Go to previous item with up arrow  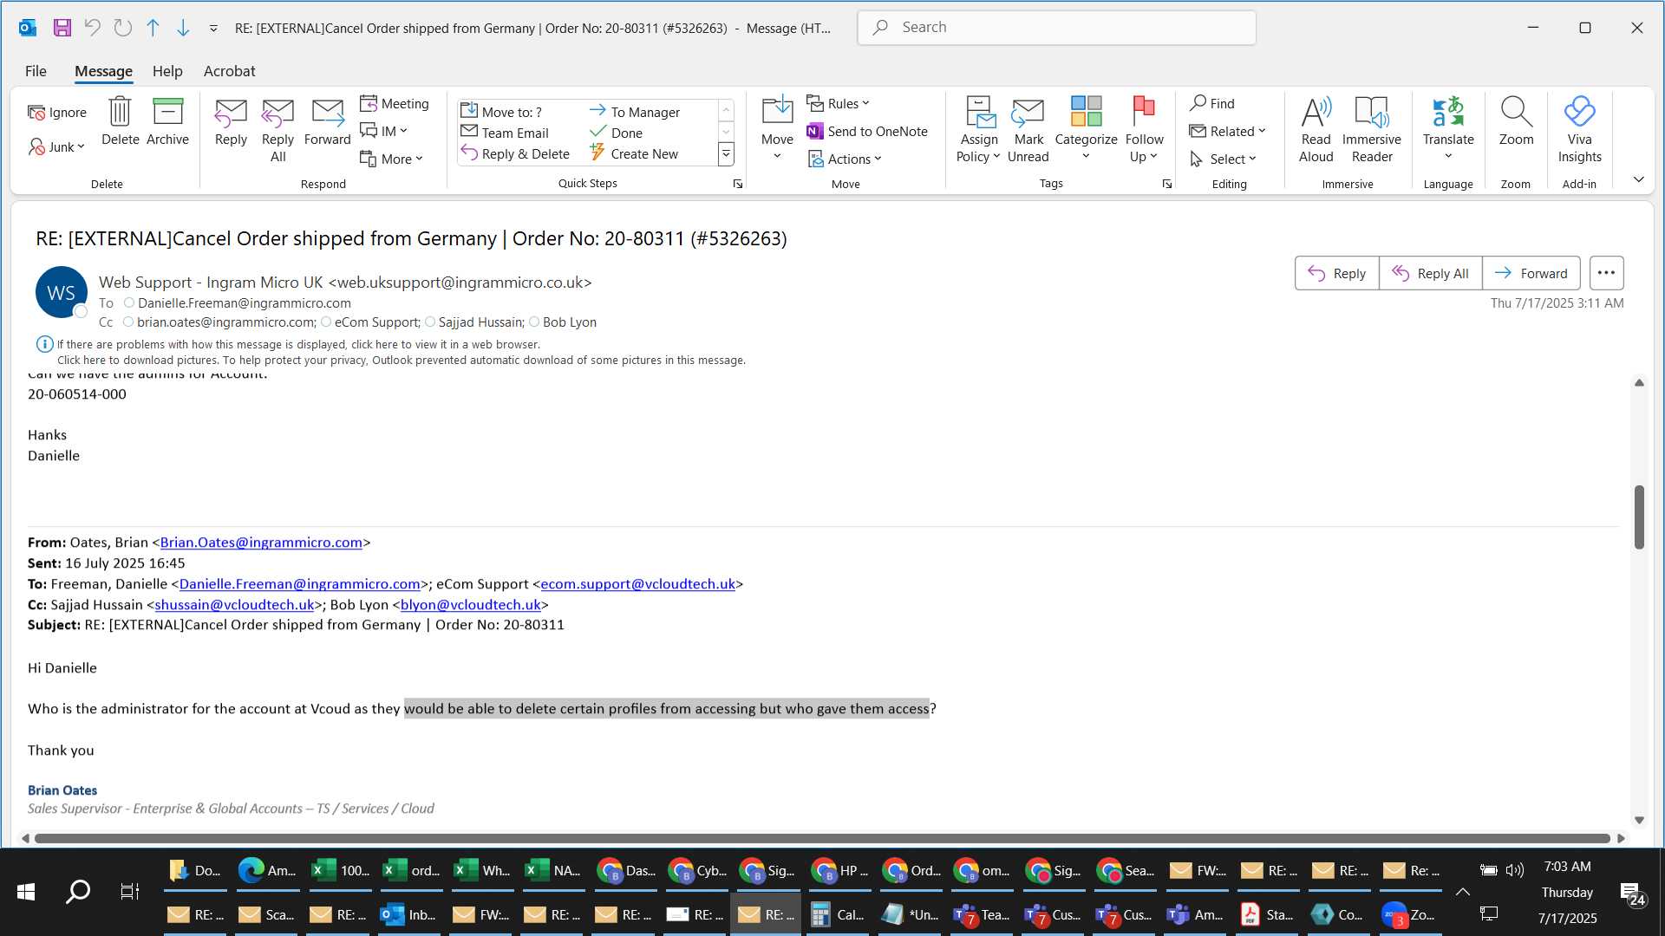pos(153,28)
